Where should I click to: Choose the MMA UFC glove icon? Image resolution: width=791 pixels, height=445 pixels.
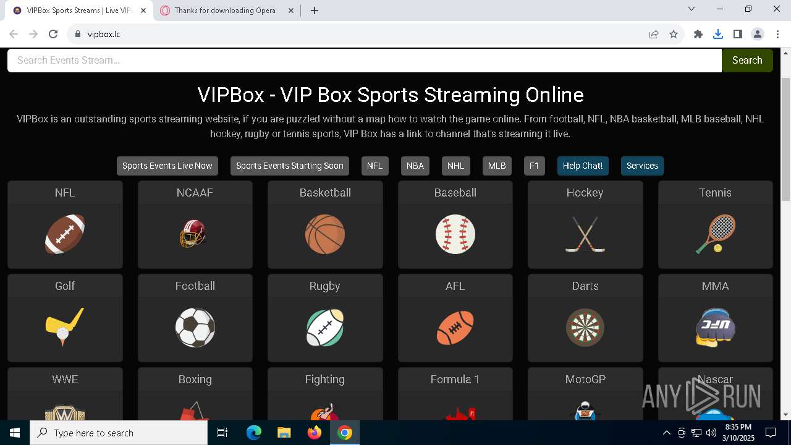(x=716, y=328)
